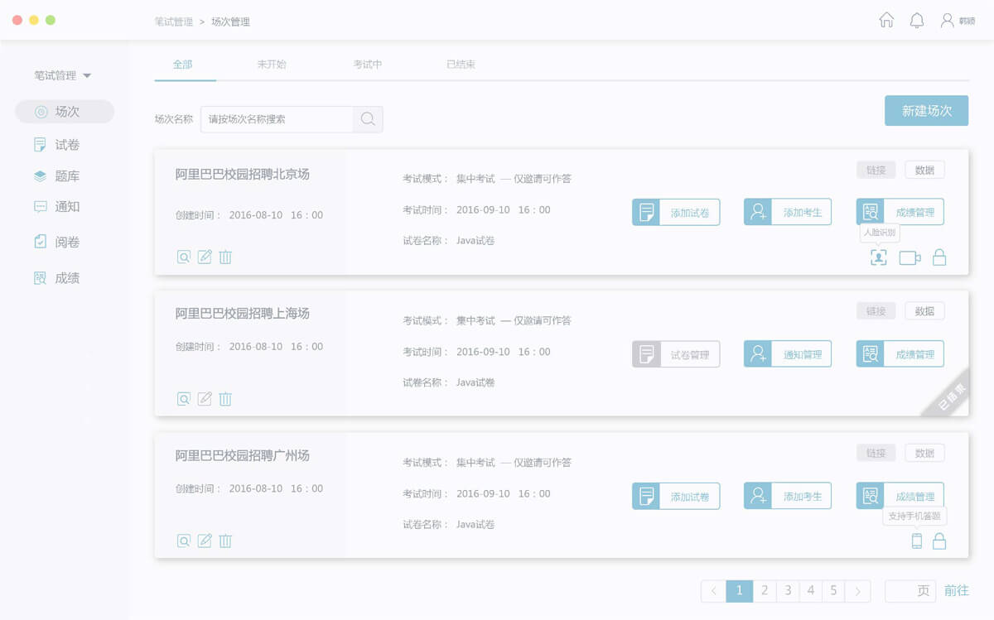Open 成绩 in the sidebar
Viewport: 994px width, 620px height.
(x=56, y=278)
